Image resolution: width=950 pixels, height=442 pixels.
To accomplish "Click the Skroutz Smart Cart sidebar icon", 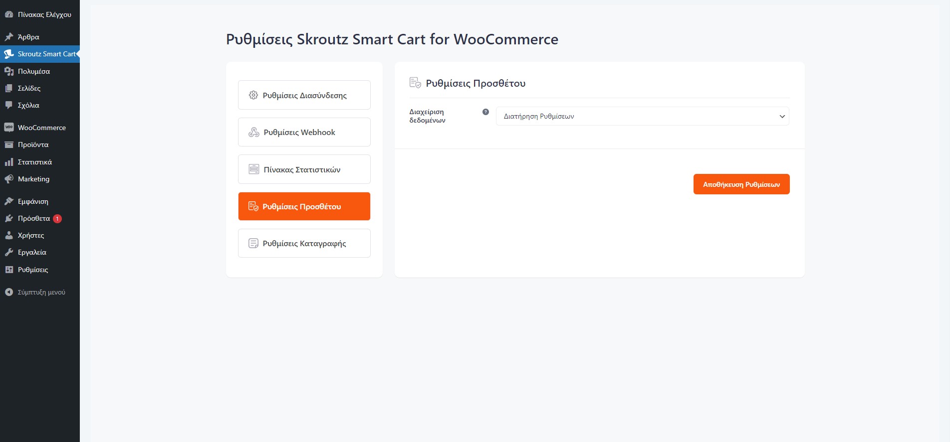I will click(9, 54).
